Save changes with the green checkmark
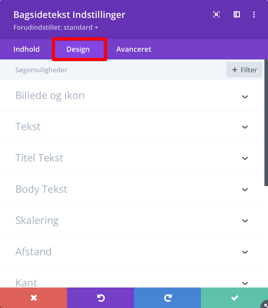Viewport: 268px width, 308px height. tap(234, 298)
